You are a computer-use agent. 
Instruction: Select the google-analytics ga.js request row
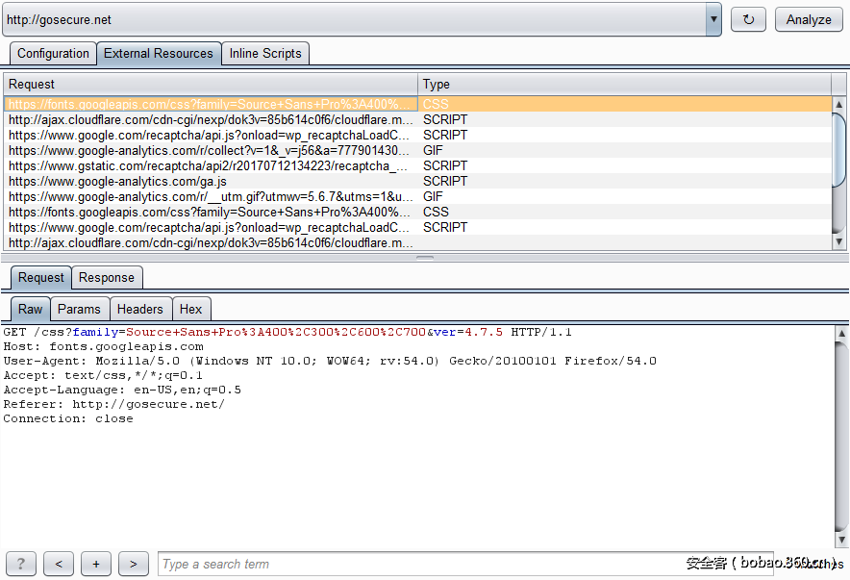[210, 182]
